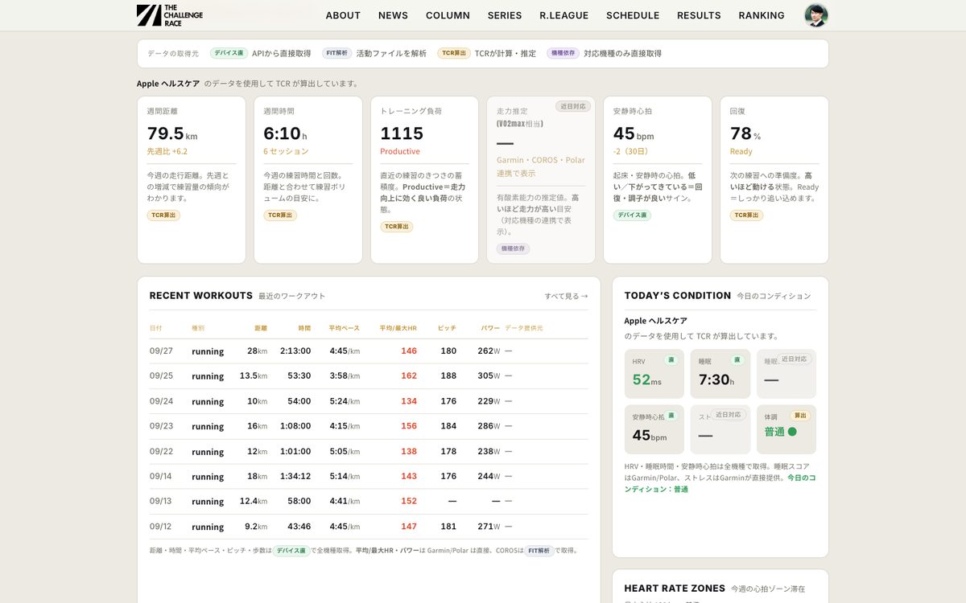The width and height of the screenshot is (966, 603).
Task: Click 近日対応 badge on 走力推定 card
Action: tap(573, 106)
